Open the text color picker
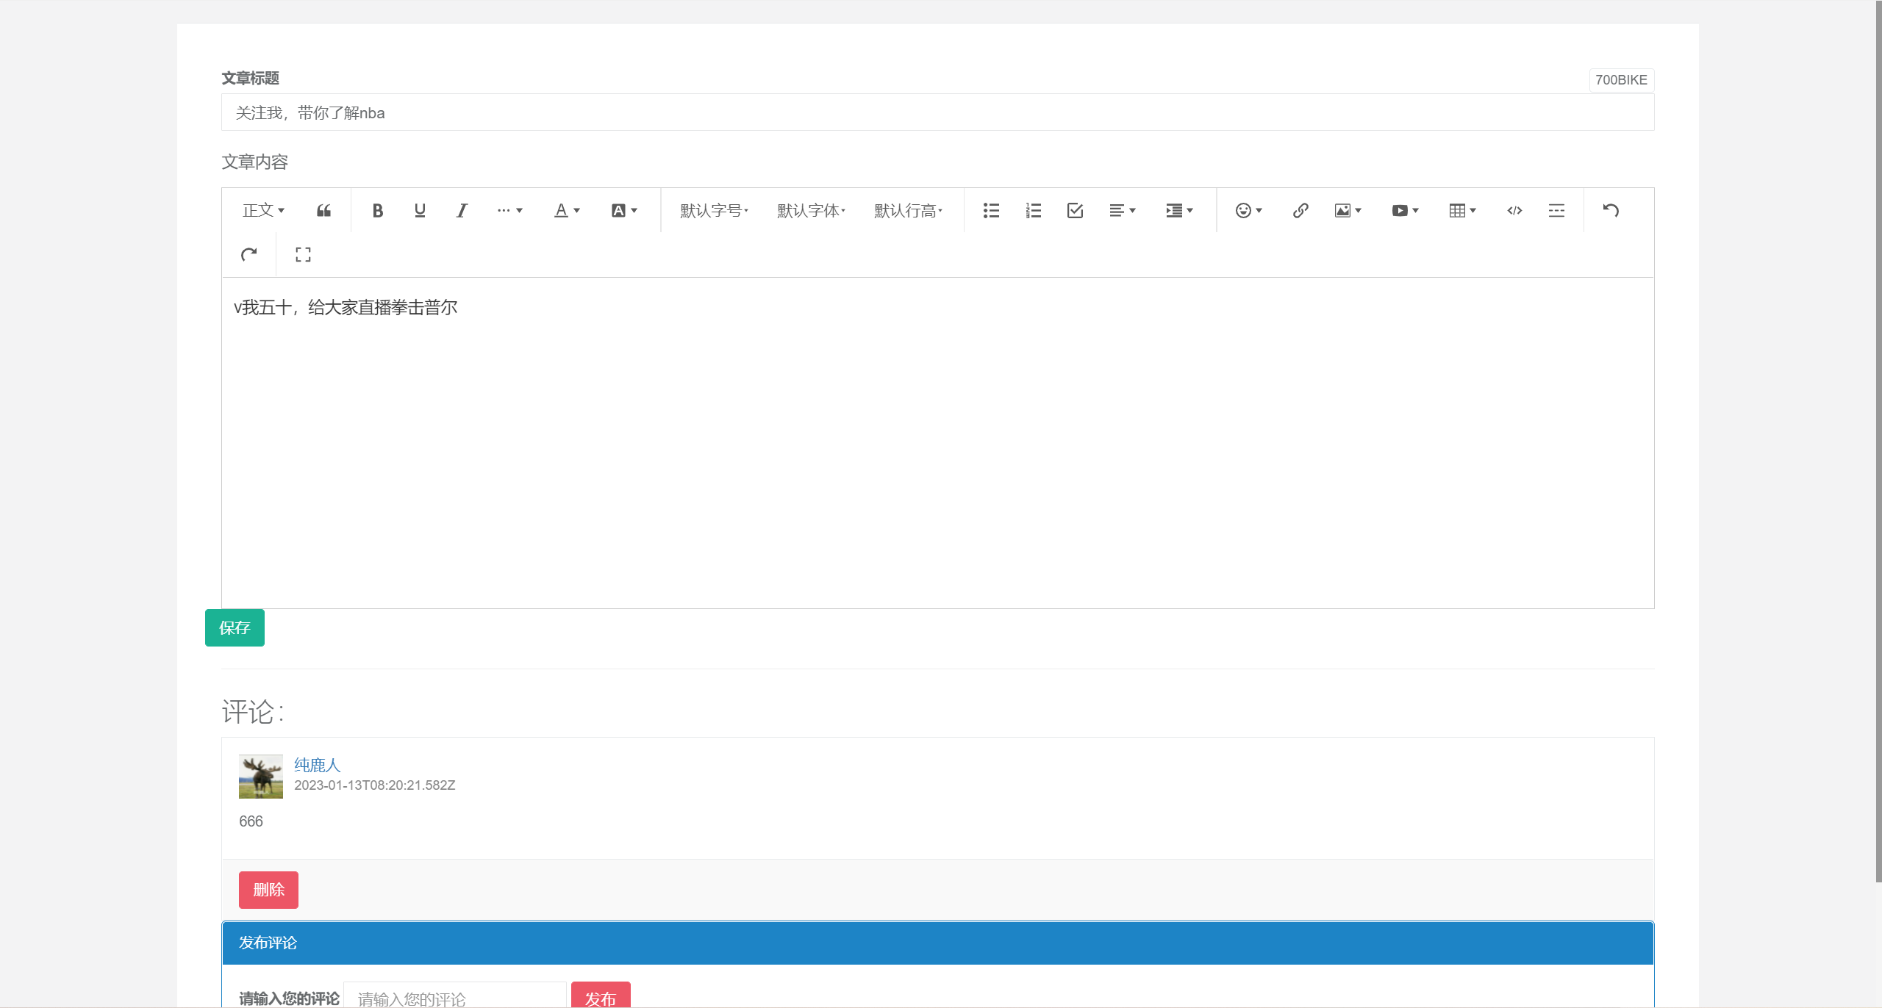The width and height of the screenshot is (1882, 1008). coord(566,211)
